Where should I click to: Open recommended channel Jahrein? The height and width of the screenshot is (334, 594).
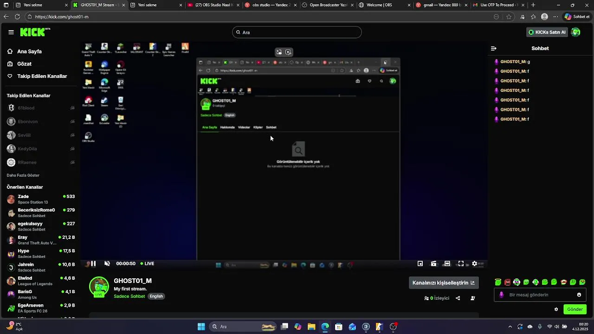click(41, 267)
